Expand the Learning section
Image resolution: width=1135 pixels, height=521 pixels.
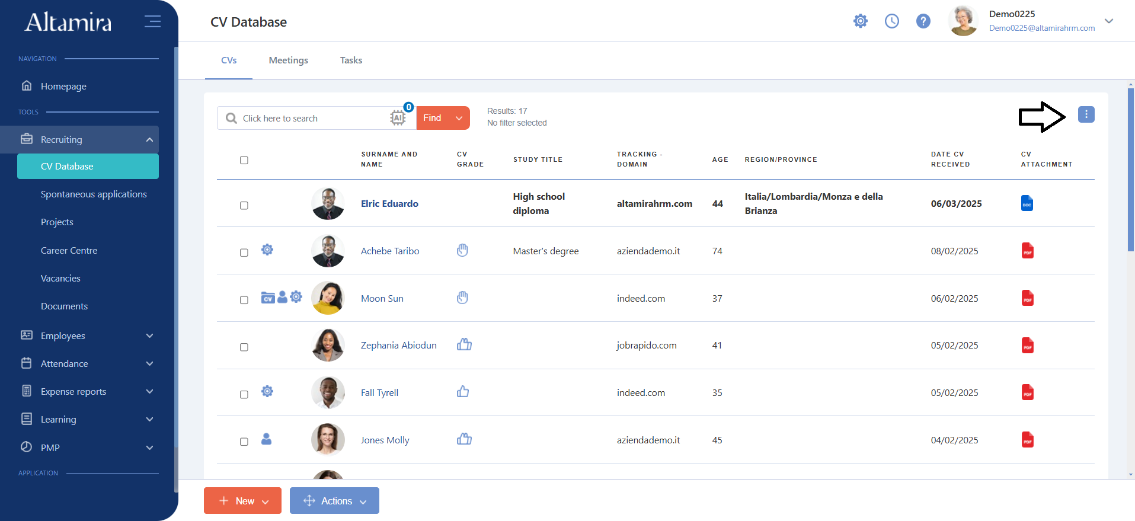(x=149, y=419)
